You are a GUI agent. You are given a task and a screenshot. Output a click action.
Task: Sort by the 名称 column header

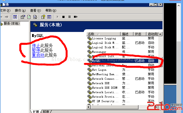[x=103, y=34]
